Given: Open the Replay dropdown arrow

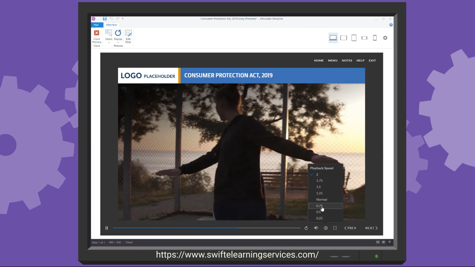Looking at the screenshot, I should [118, 42].
